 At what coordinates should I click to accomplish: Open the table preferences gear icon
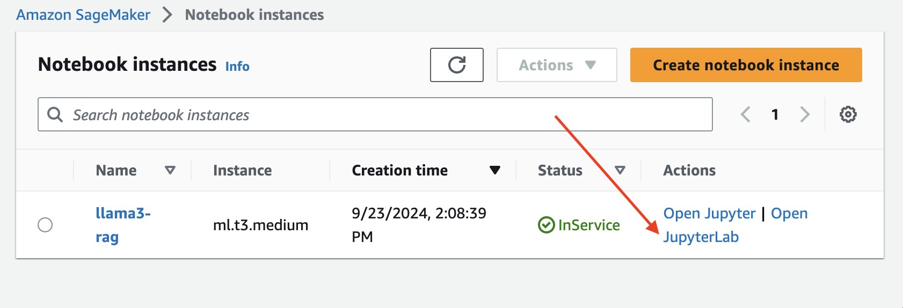point(848,114)
